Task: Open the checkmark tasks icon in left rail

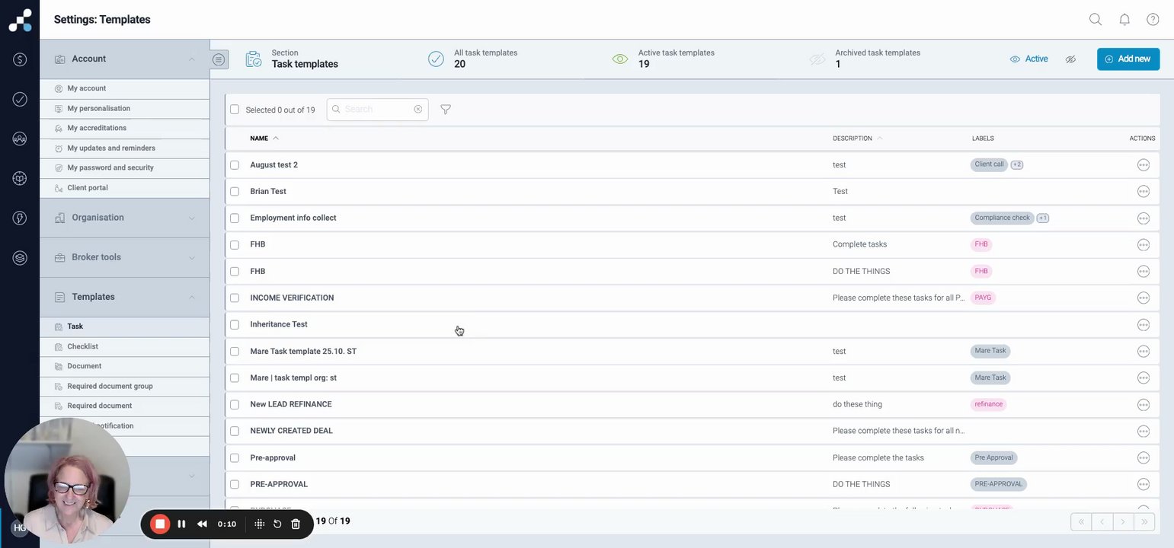Action: pos(20,99)
